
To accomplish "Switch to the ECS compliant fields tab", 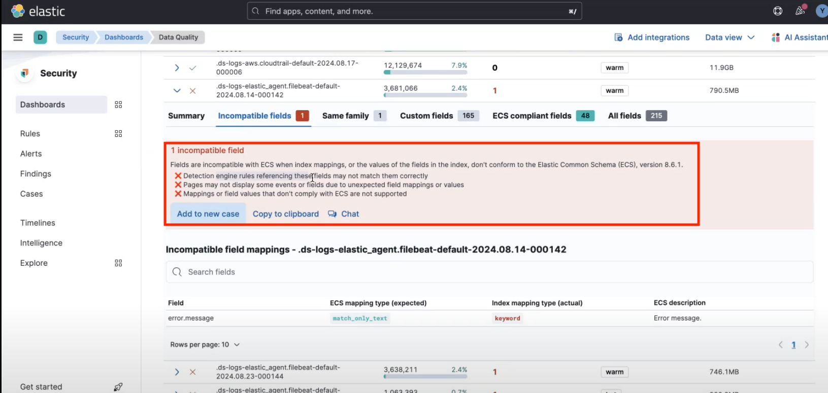I will coord(543,116).
